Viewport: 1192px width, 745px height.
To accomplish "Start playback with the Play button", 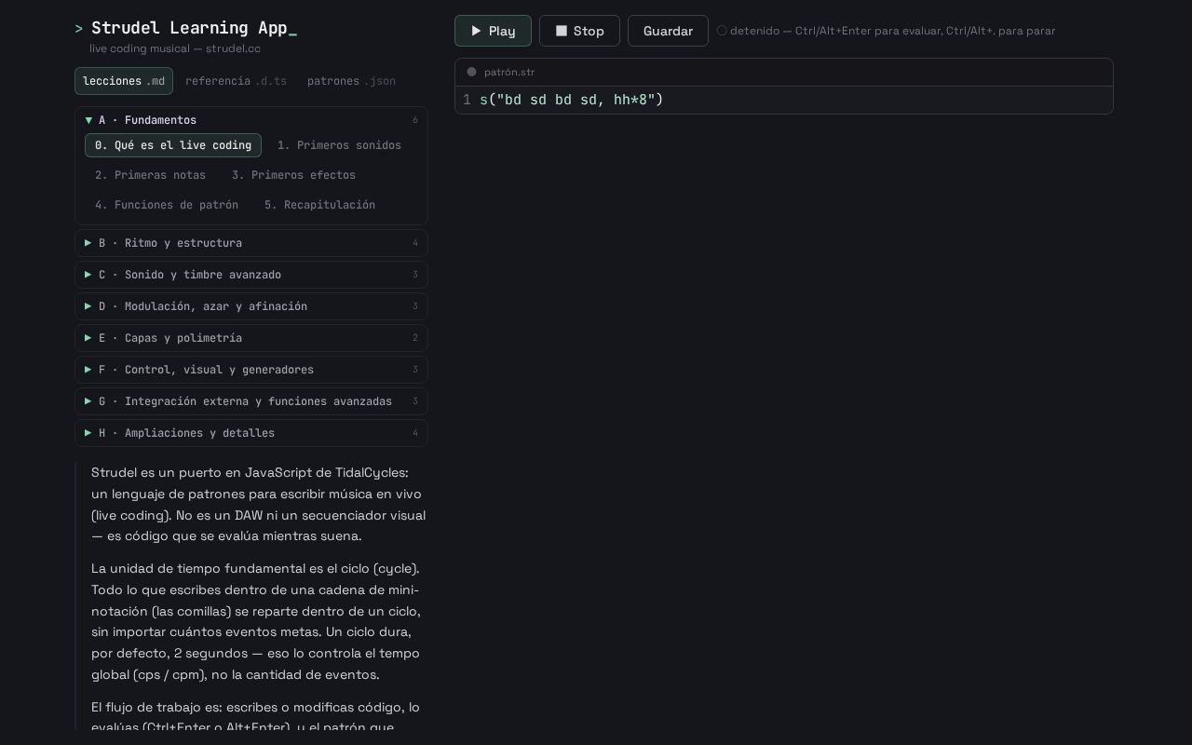I will click(493, 31).
